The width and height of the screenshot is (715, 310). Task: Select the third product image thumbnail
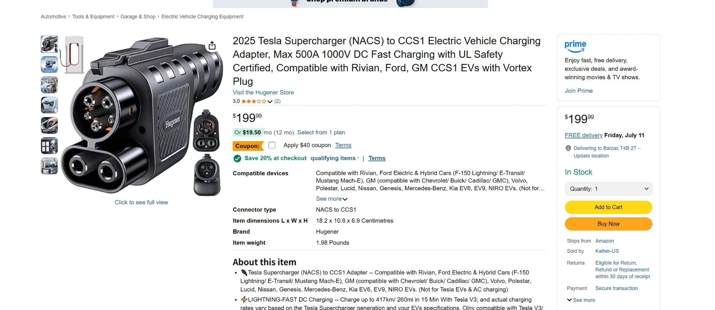coord(49,85)
